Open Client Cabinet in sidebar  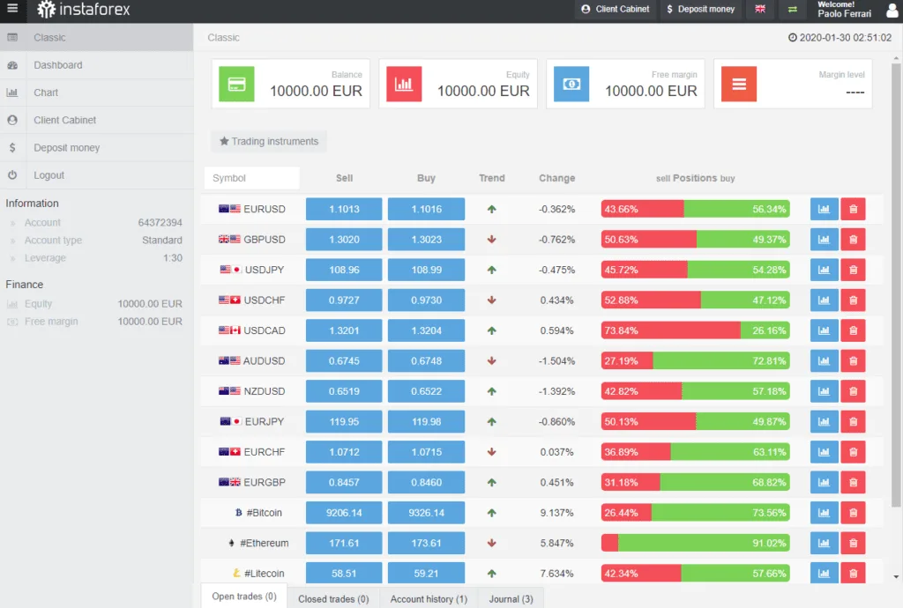[x=97, y=120]
